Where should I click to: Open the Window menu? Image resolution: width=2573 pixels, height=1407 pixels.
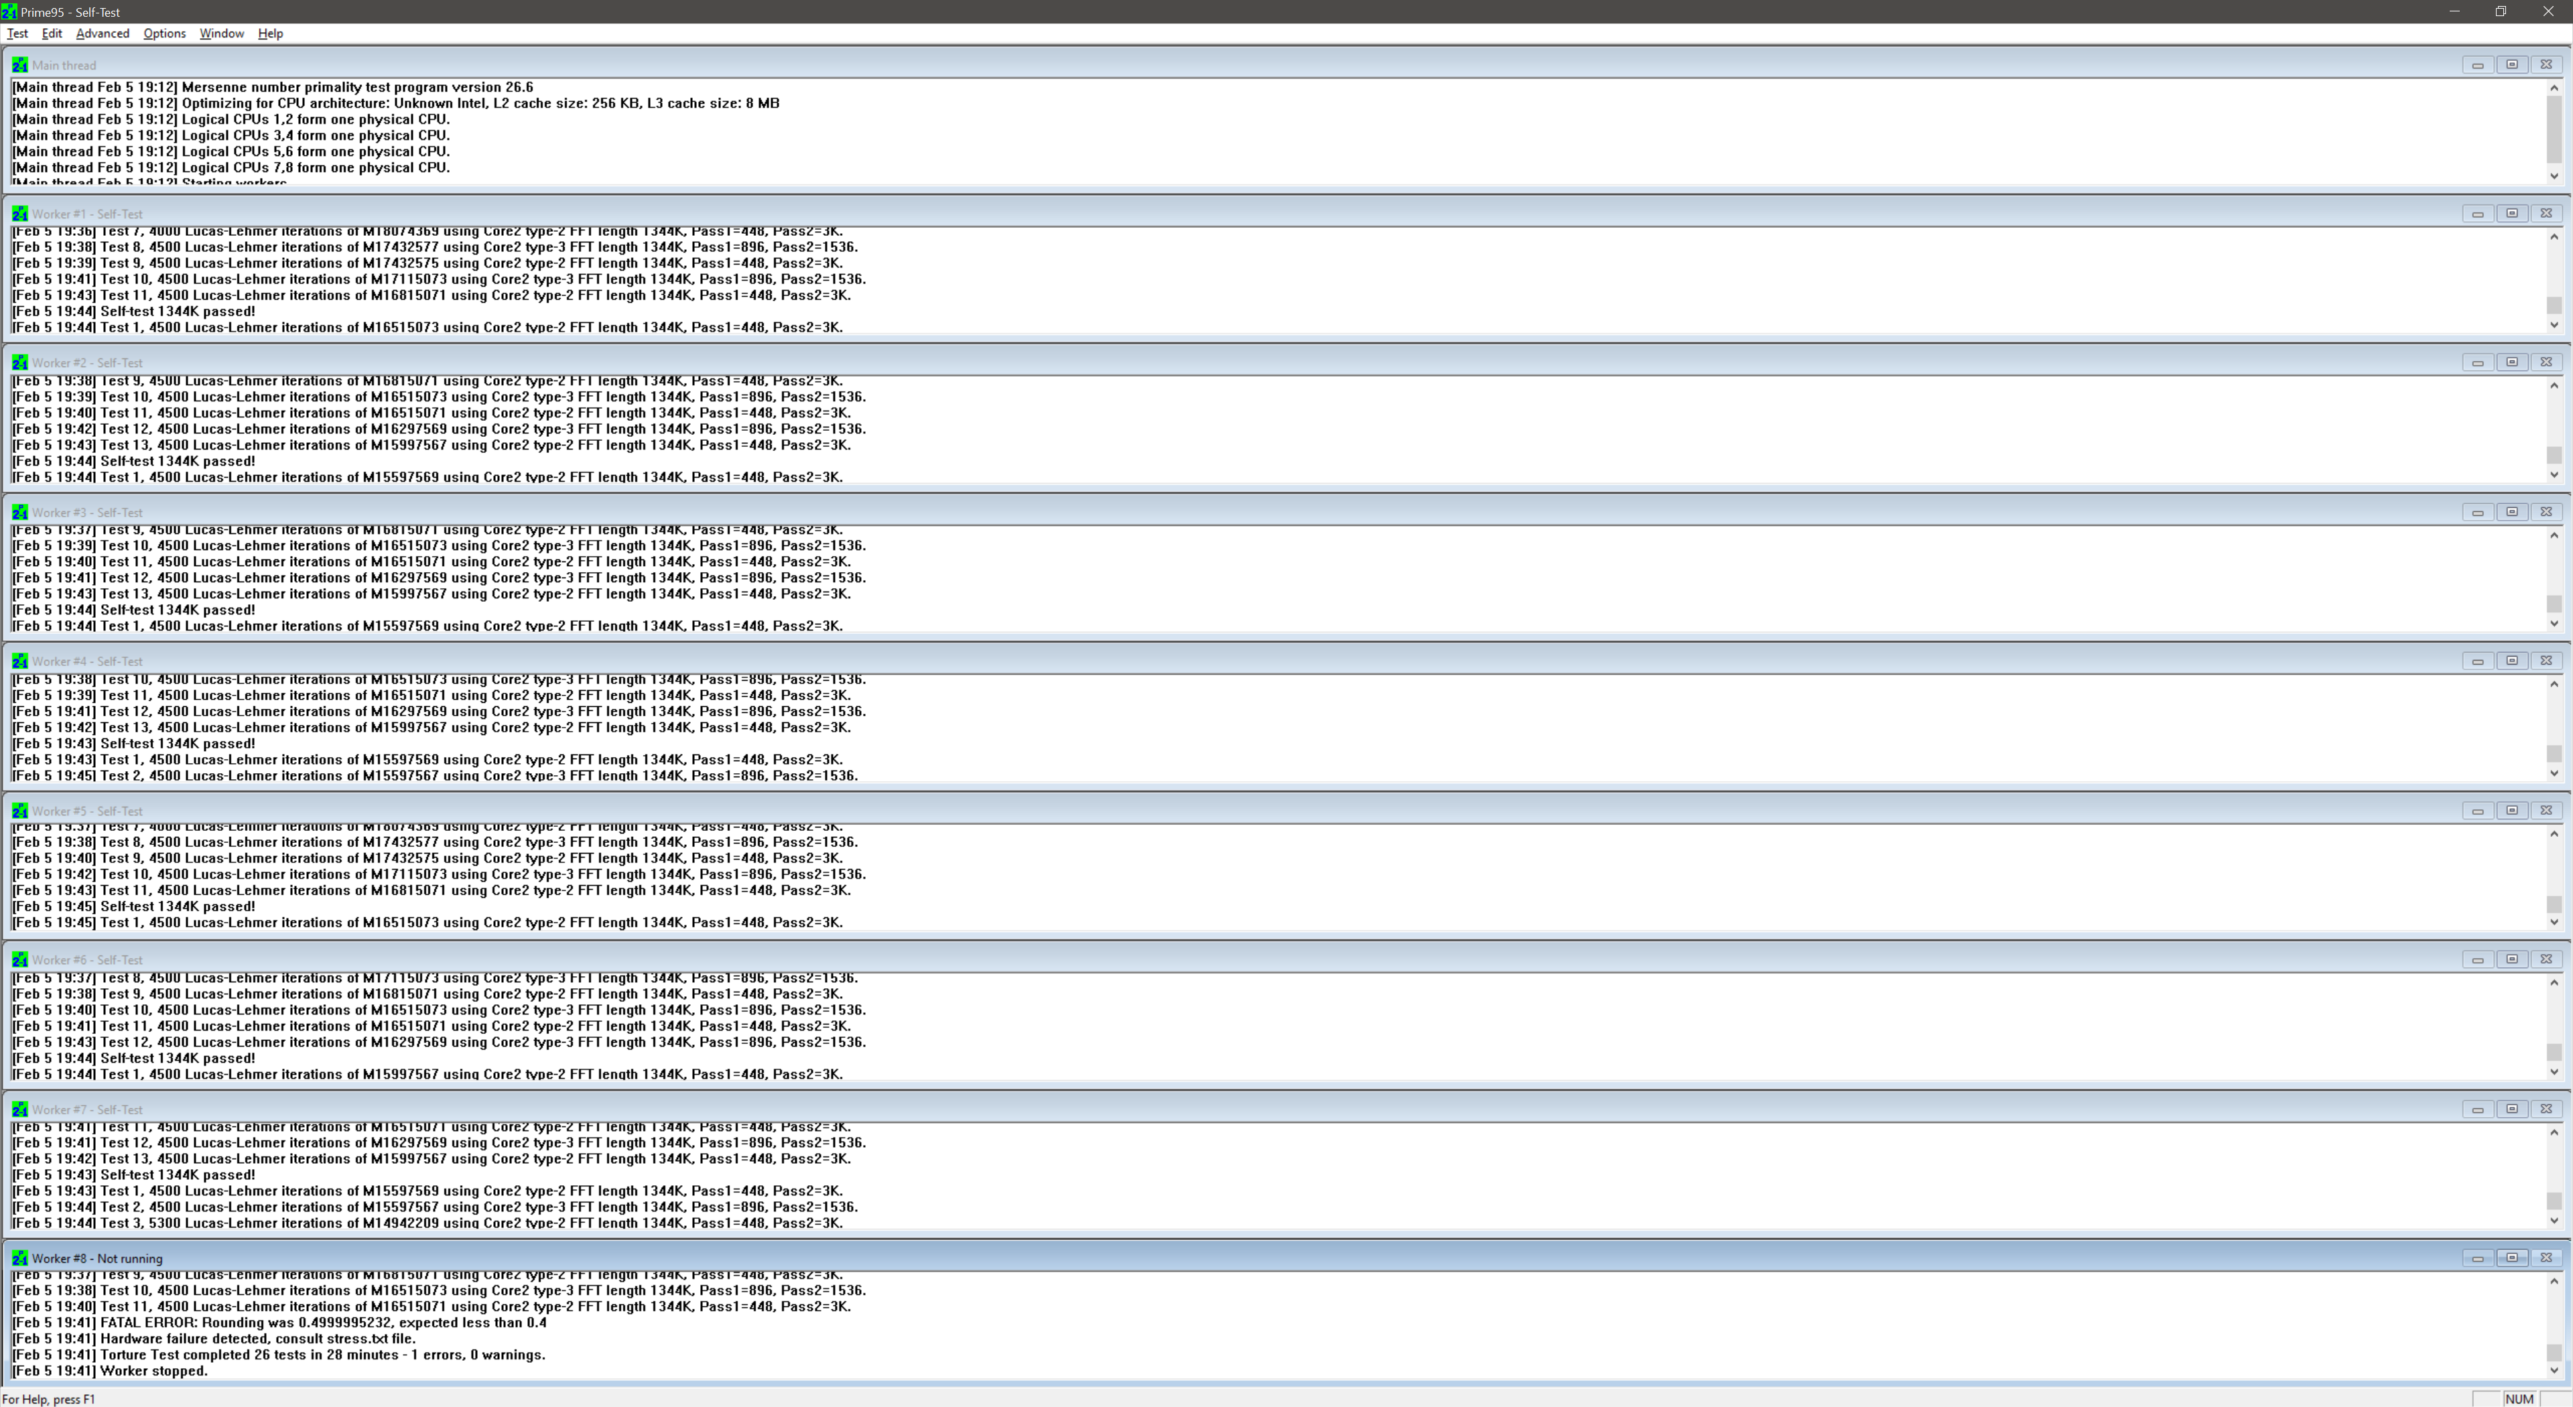[220, 33]
